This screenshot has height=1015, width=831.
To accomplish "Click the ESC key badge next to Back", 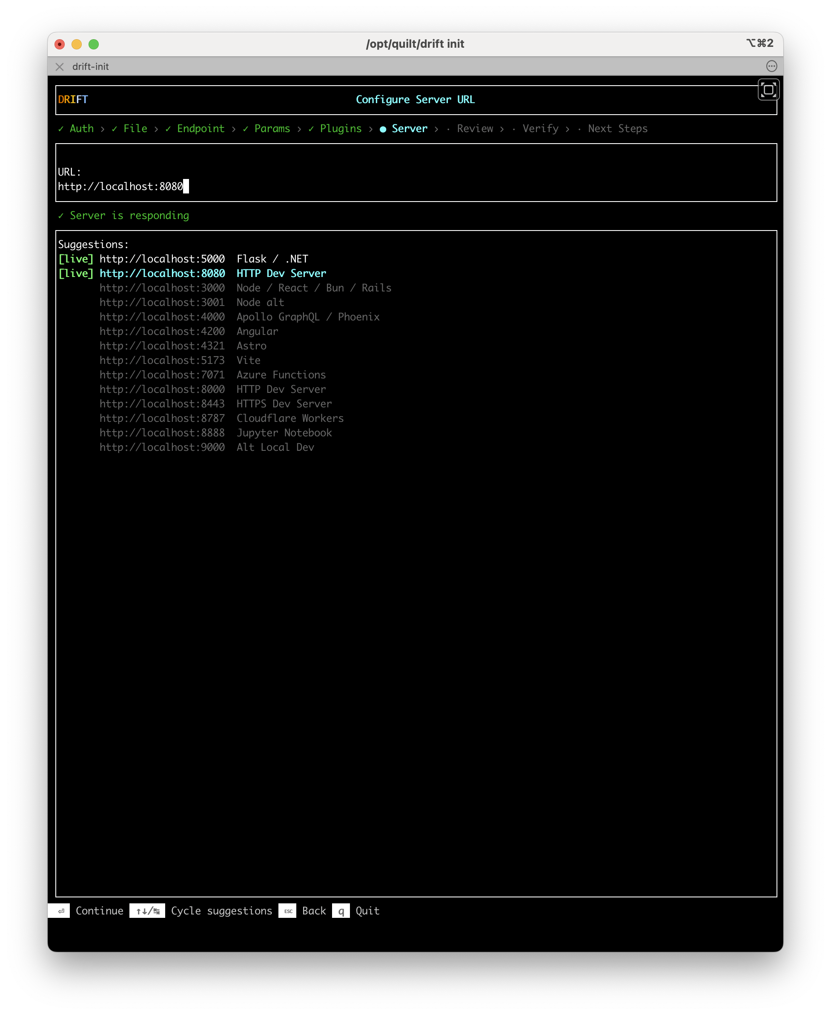I will (288, 911).
